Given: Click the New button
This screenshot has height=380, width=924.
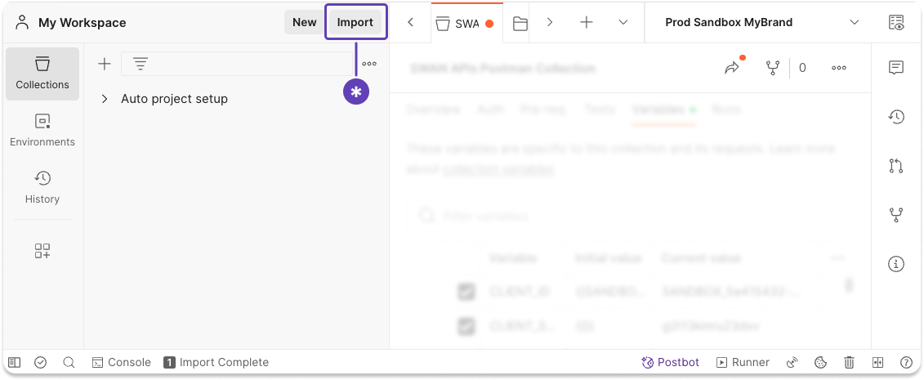Looking at the screenshot, I should pos(304,22).
